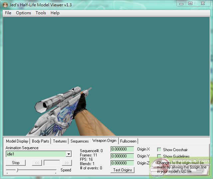Select the Weapon Origin tab
Image resolution: width=213 pixels, height=179 pixels.
coord(104,141)
